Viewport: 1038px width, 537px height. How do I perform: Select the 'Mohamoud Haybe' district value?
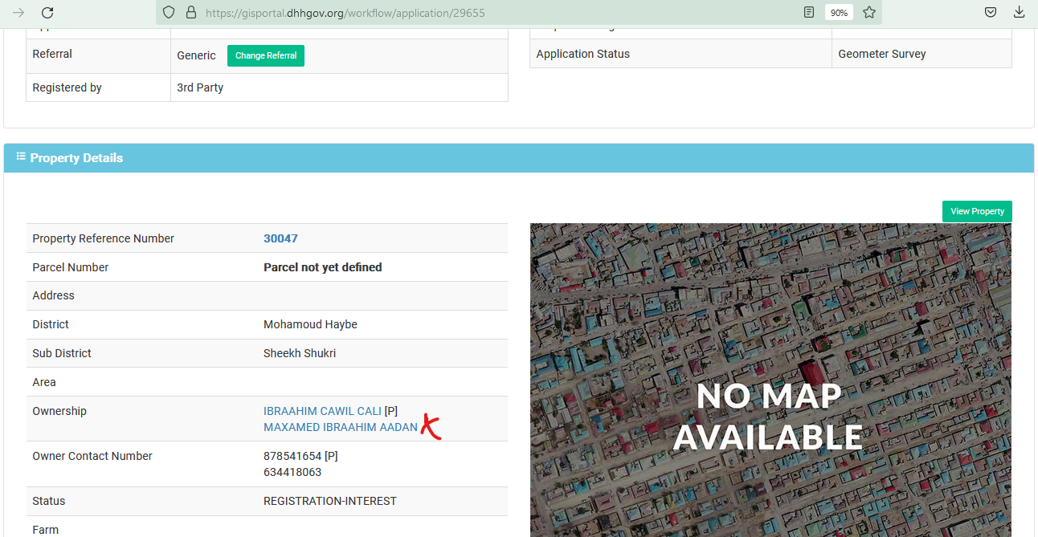(310, 324)
